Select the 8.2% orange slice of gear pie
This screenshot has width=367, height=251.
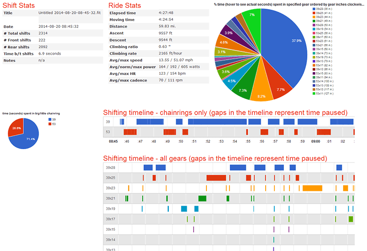click(261, 90)
